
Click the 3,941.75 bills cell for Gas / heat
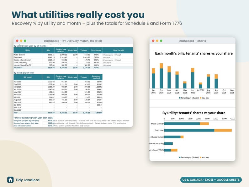pyautogui.click(x=51, y=57)
